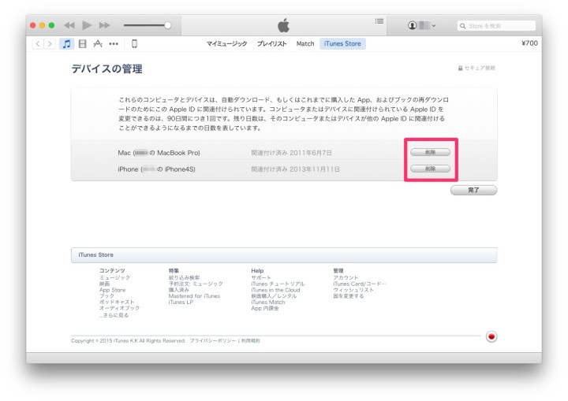The image size is (568, 401).
Task: Select the Music library icon
Action: pyautogui.click(x=66, y=44)
